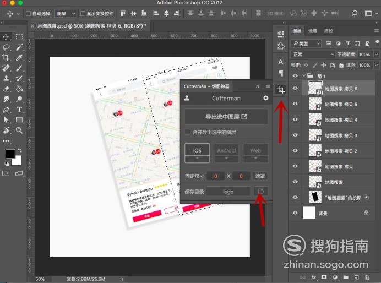Open Cutterman settings gear
Viewport: 381px width, 283px height.
click(266, 98)
